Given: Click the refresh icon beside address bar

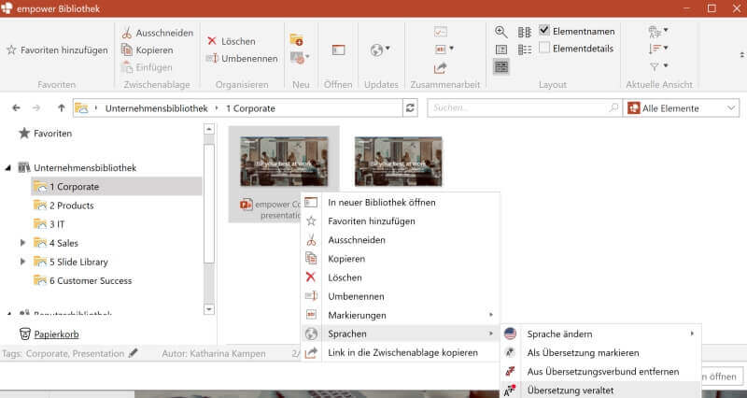Looking at the screenshot, I should click(x=410, y=108).
